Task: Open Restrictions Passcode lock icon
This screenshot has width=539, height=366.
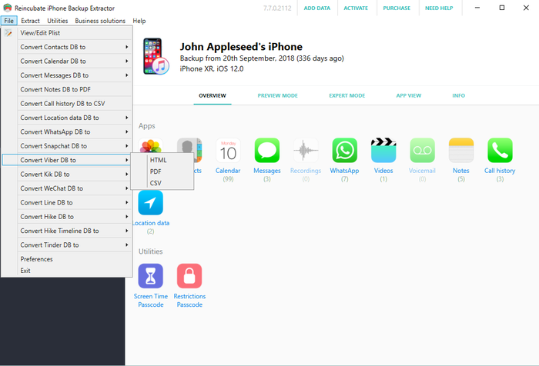Action: click(189, 276)
